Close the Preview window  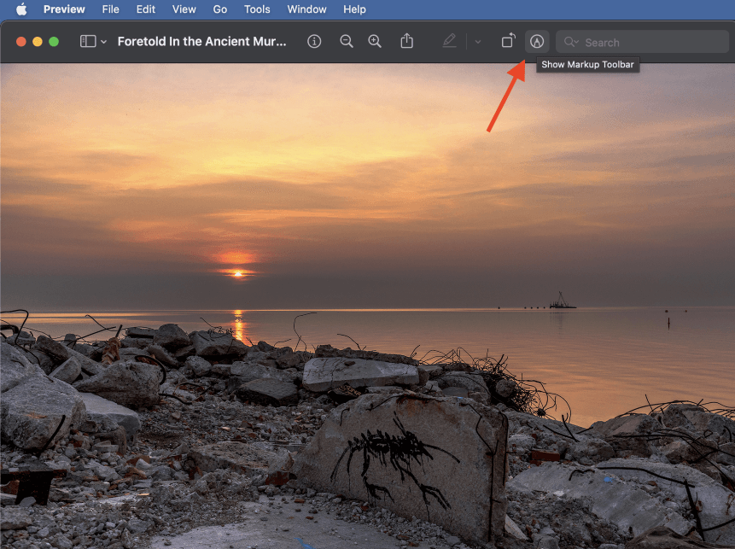pos(21,42)
